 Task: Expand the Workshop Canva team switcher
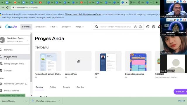point(27,40)
